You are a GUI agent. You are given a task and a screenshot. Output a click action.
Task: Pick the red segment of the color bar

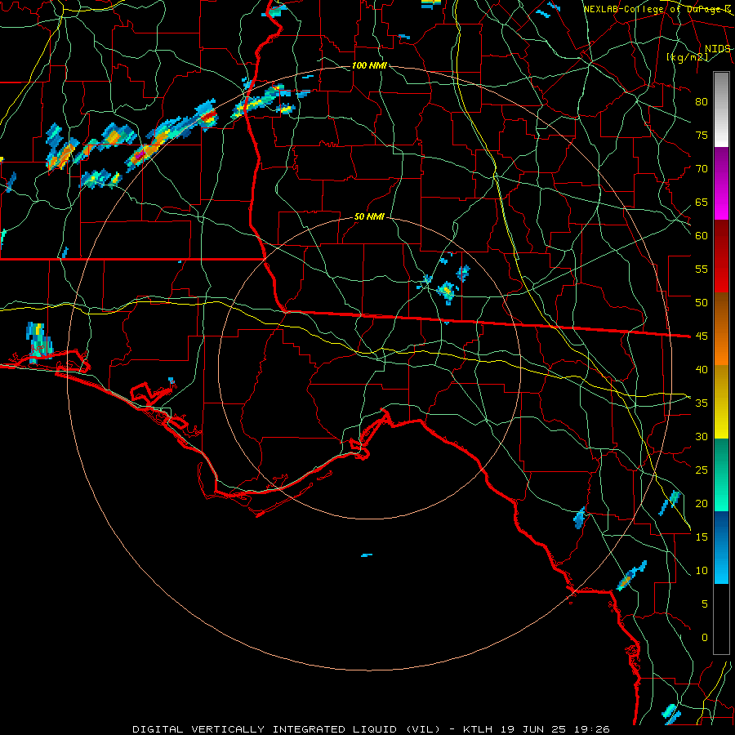pos(721,256)
